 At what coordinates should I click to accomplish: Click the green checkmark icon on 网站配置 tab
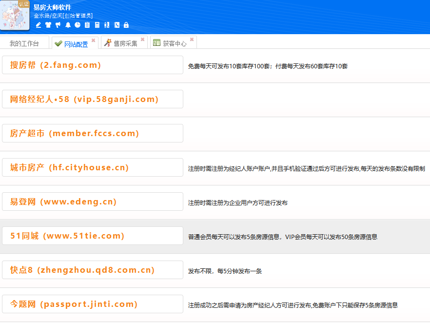[x=58, y=43]
